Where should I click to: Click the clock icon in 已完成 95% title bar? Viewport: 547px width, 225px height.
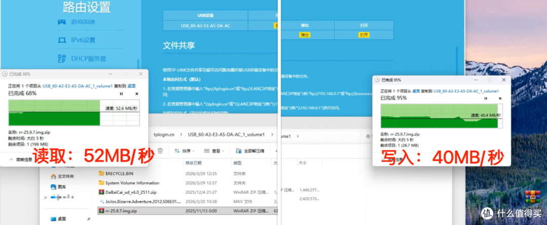click(x=377, y=80)
